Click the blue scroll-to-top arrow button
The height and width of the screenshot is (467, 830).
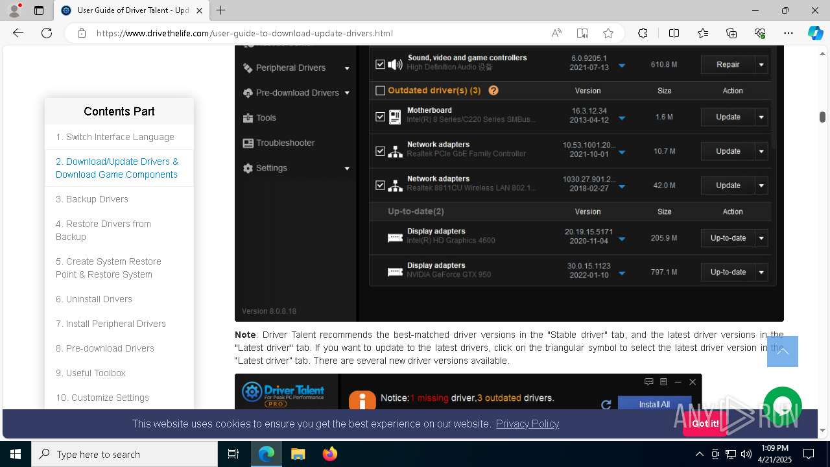click(783, 352)
